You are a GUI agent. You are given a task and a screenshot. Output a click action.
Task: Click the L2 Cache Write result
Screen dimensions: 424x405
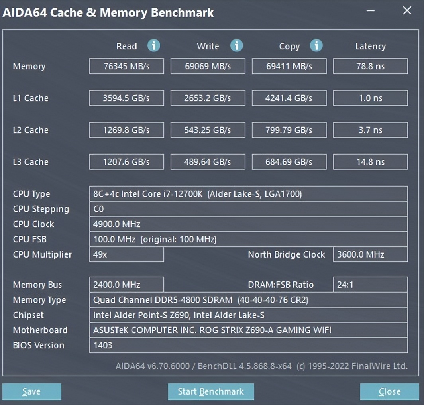pyautogui.click(x=208, y=130)
